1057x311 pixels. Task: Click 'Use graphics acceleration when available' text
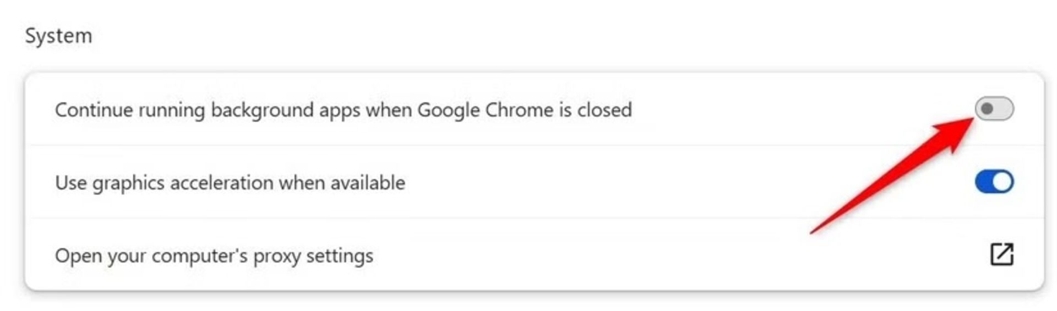point(230,182)
